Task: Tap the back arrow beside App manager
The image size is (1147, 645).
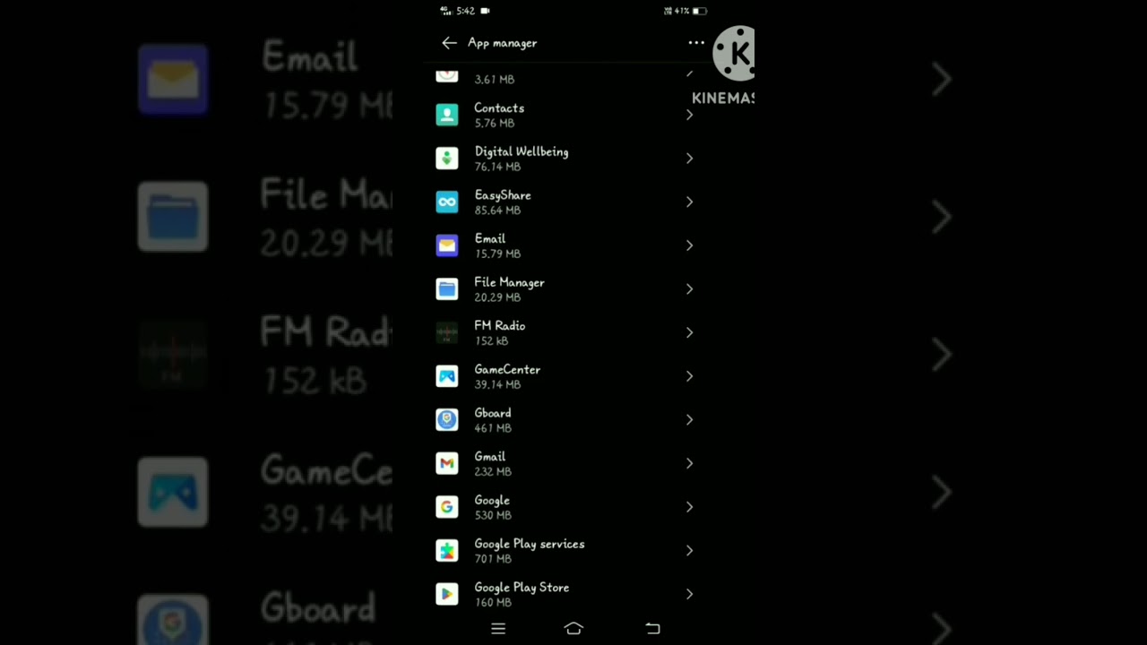Action: coord(449,43)
